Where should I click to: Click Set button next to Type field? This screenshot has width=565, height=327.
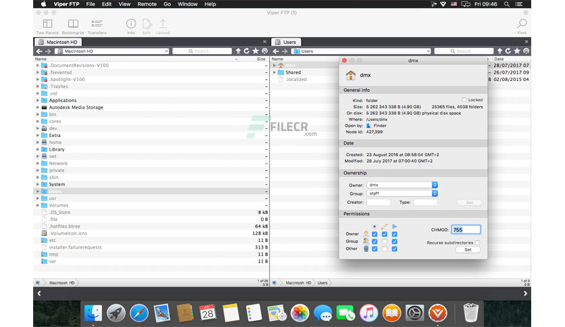point(469,203)
